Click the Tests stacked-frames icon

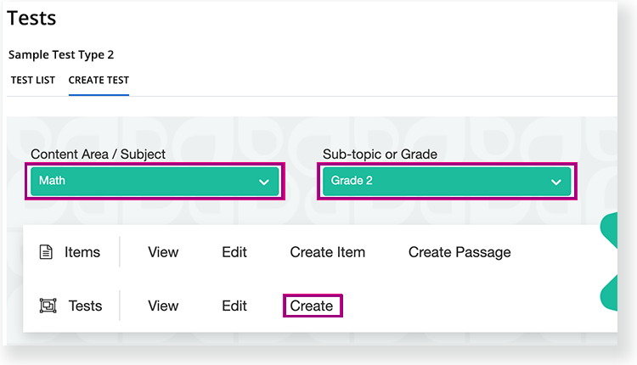pos(48,306)
